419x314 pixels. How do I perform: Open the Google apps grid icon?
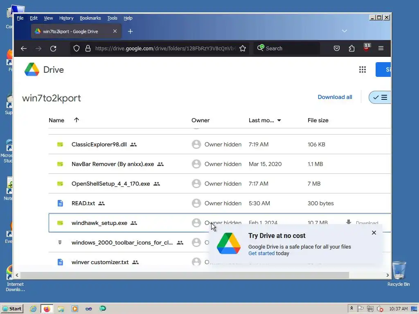coord(363,70)
